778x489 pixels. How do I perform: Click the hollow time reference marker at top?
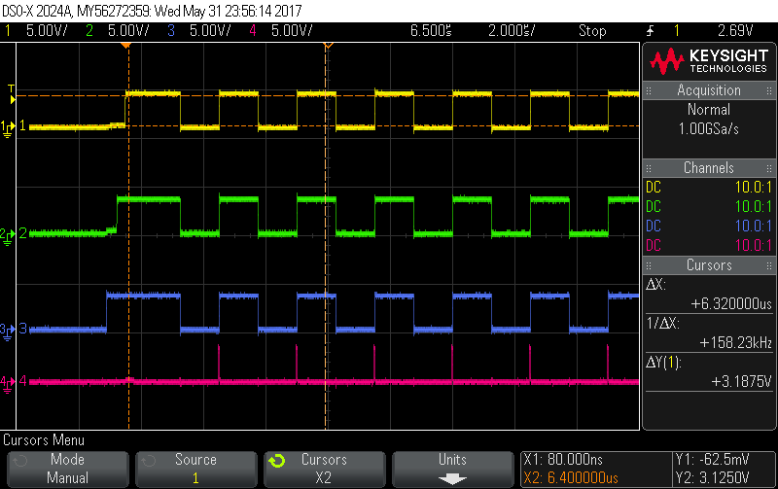click(x=328, y=46)
